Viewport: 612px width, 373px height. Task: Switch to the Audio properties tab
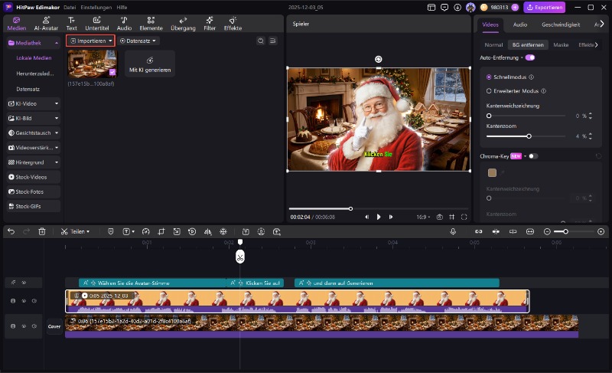click(520, 25)
